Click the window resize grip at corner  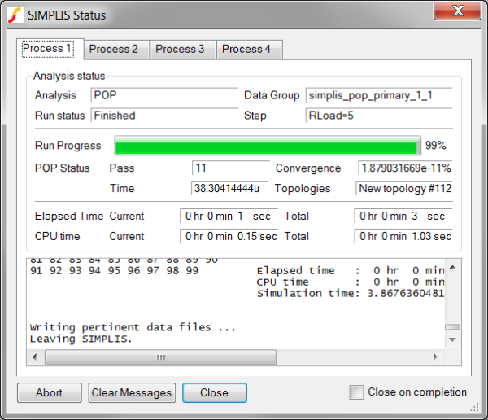tap(475, 407)
